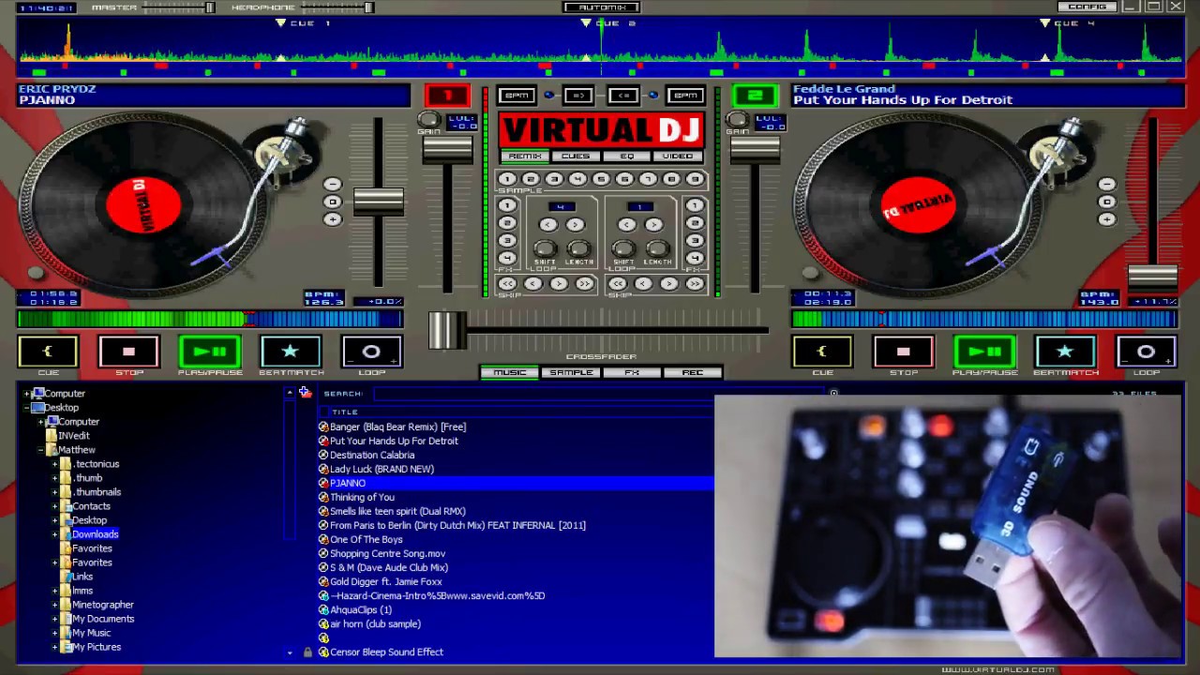Viewport: 1200px width, 675px height.
Task: Enable right deck FX slot 4
Action: tap(695, 258)
